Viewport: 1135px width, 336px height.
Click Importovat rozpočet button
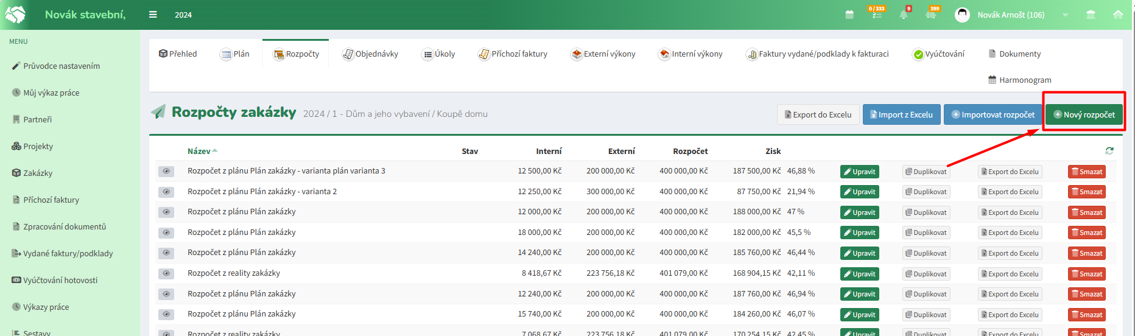tap(993, 114)
